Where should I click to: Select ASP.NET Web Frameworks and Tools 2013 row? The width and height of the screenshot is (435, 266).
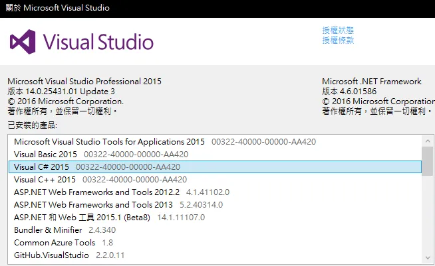click(215, 204)
